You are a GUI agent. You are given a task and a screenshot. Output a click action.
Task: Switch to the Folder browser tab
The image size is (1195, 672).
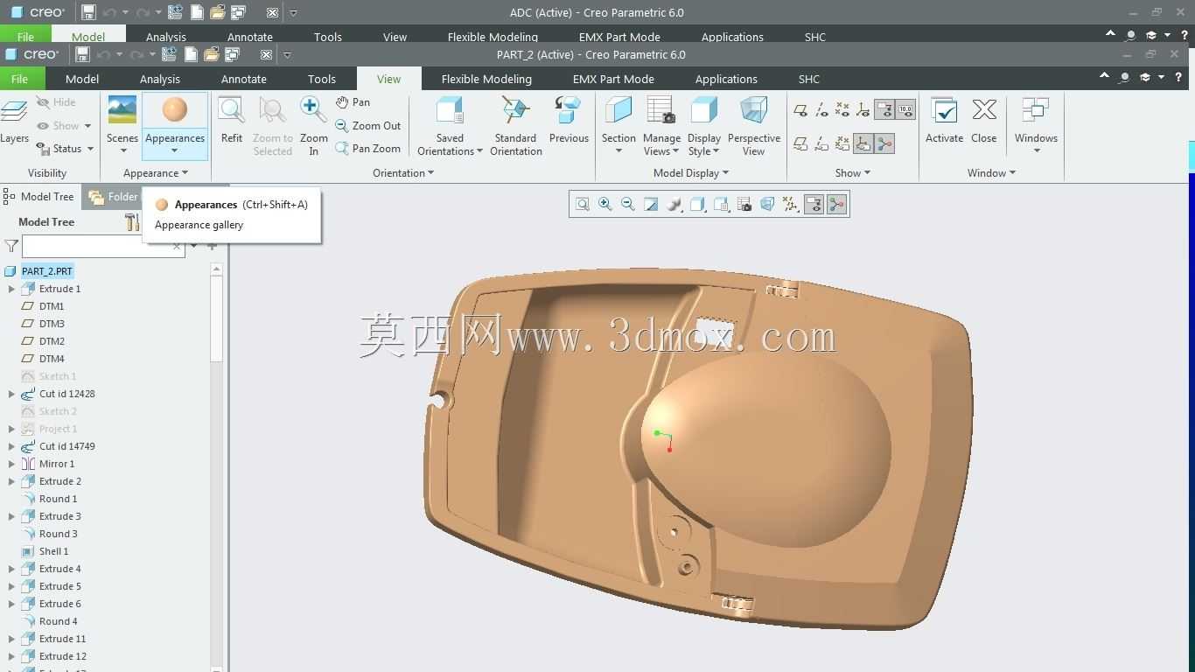coord(114,197)
